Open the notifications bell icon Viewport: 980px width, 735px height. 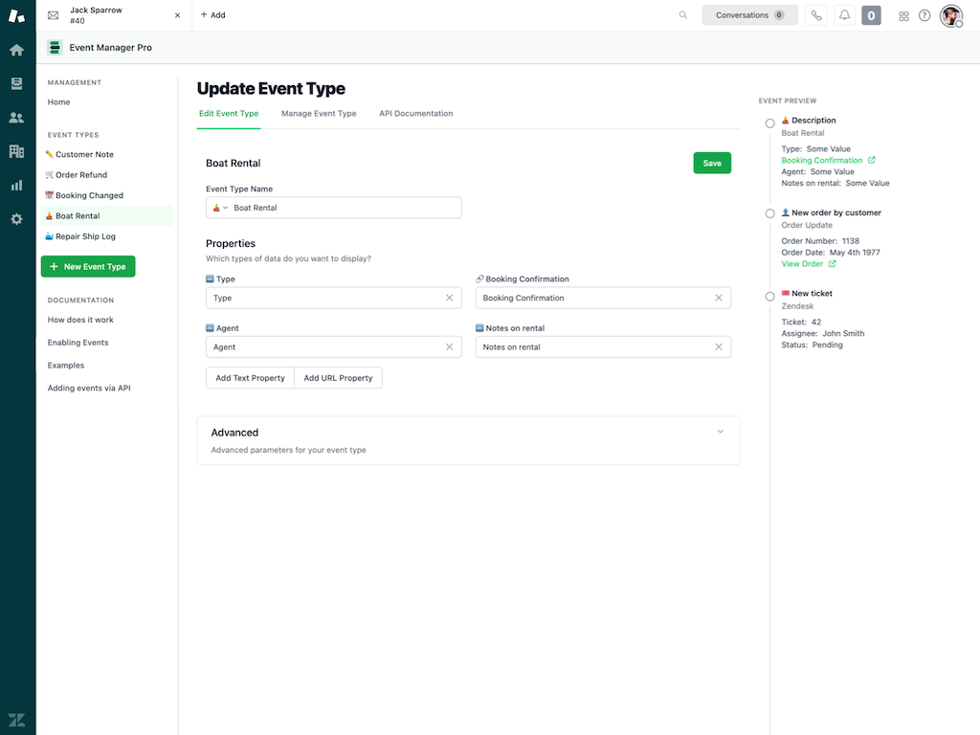[x=844, y=15]
